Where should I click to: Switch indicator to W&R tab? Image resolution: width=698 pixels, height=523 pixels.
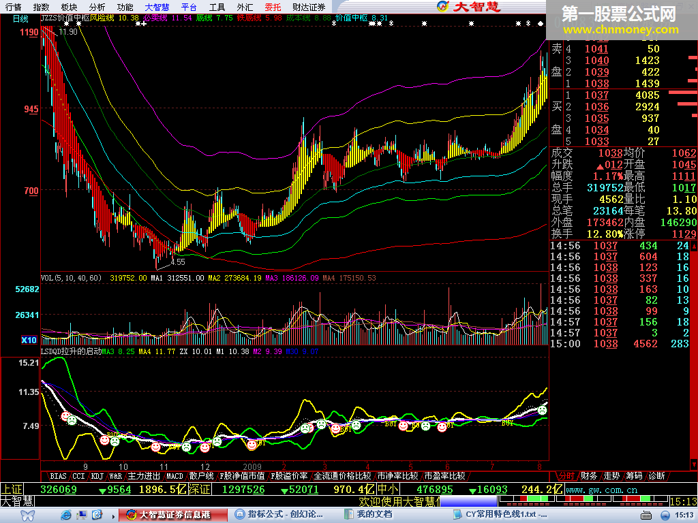point(115,476)
